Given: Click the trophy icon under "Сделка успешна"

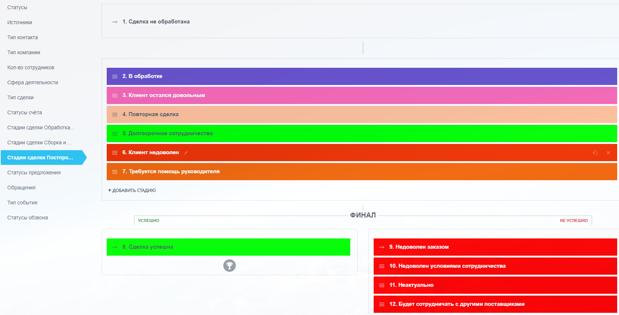Looking at the screenshot, I should point(230,266).
